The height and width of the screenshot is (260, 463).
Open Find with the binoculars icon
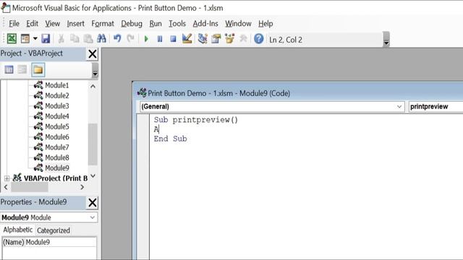101,38
